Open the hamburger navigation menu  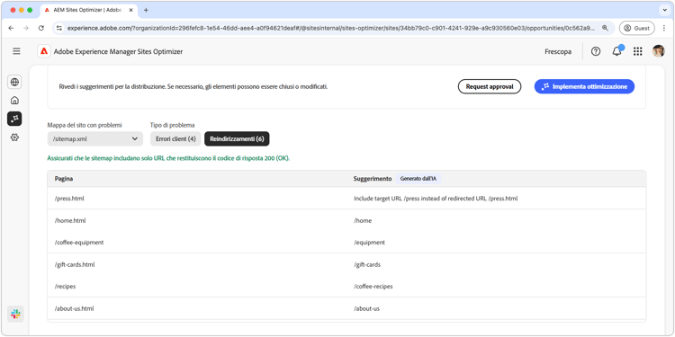click(x=16, y=51)
